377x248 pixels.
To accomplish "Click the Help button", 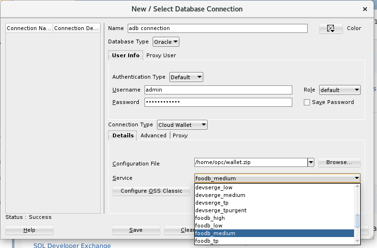I will [x=29, y=230].
